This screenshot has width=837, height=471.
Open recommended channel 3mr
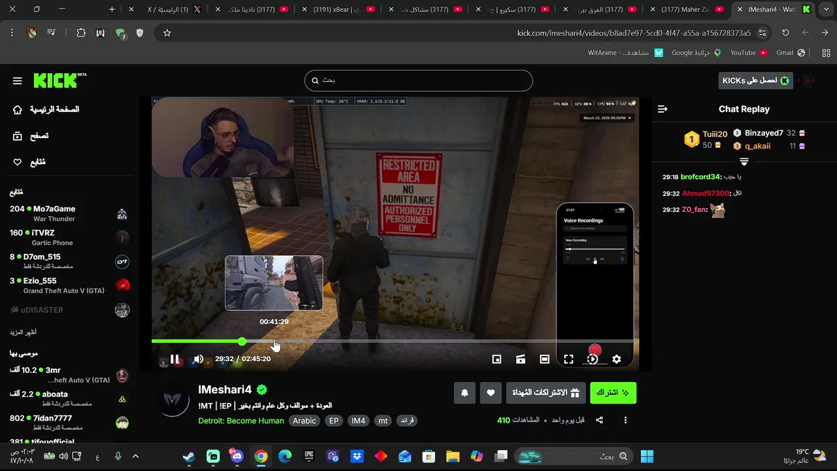coord(69,375)
